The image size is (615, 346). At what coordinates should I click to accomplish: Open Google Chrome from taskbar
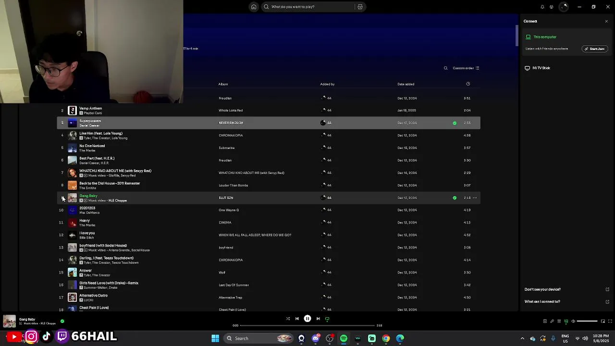(x=386, y=338)
